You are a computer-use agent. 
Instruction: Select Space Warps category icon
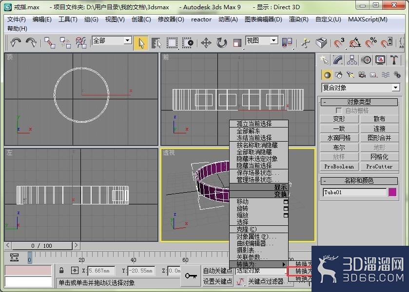tap(386, 75)
